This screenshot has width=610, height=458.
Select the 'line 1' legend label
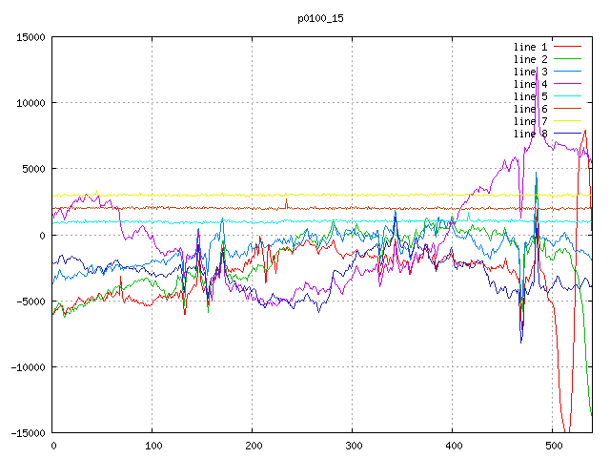coord(530,47)
